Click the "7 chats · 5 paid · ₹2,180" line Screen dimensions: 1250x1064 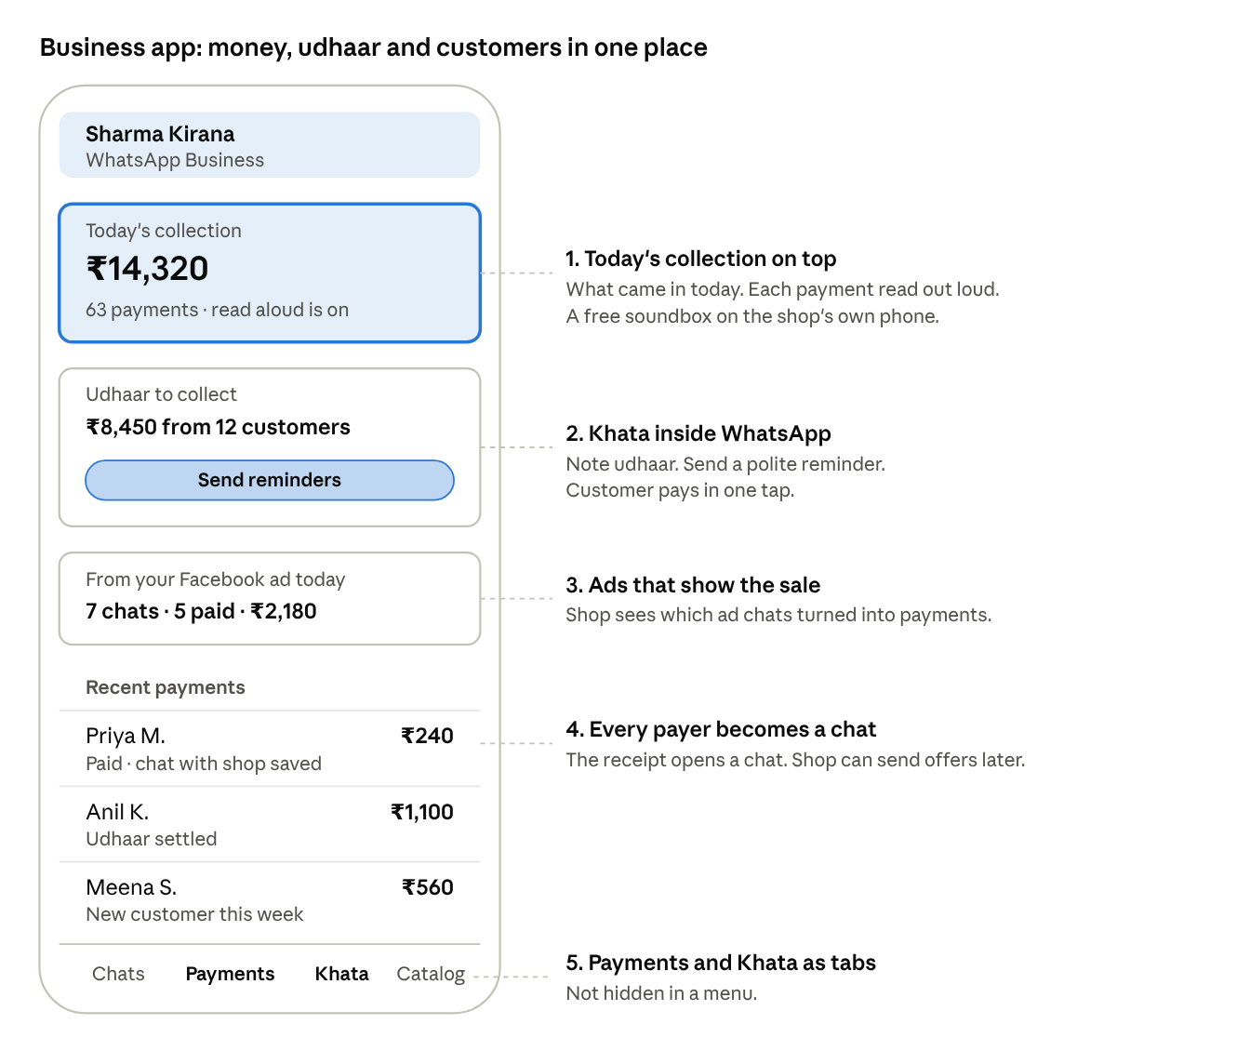[x=201, y=611]
